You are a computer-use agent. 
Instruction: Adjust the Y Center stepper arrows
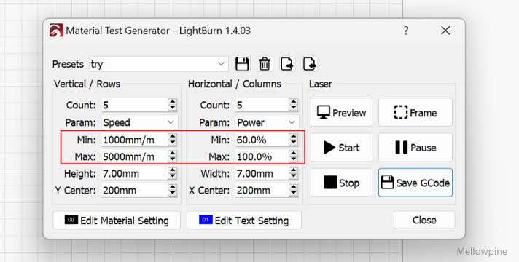click(x=173, y=190)
